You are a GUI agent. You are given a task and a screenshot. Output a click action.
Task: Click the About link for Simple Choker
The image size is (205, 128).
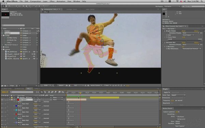point(196,31)
